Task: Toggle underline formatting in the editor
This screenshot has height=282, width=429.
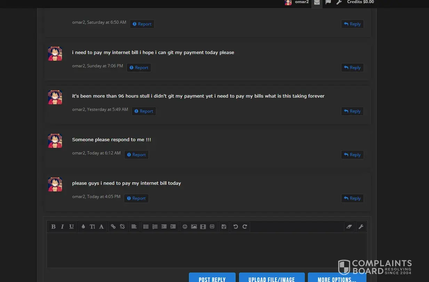Action: 71,227
